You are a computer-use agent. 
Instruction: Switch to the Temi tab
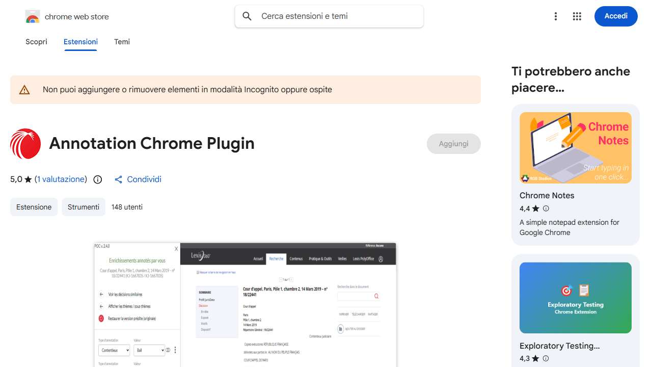pos(122,42)
